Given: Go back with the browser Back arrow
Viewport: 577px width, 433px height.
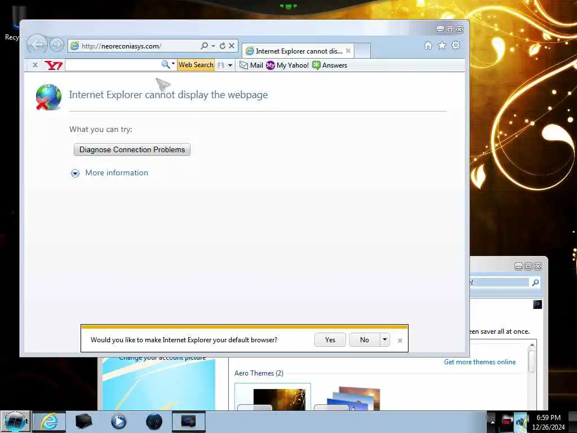Looking at the screenshot, I should [37, 45].
